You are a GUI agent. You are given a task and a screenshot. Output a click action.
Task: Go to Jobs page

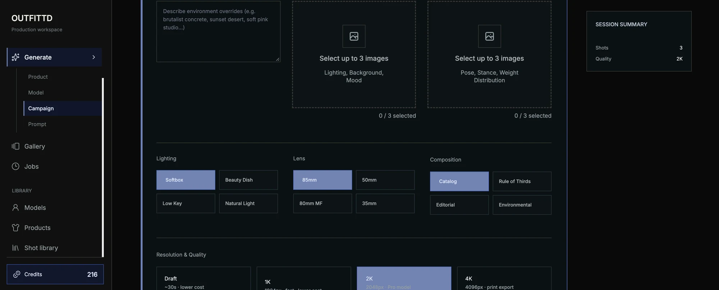54,166
